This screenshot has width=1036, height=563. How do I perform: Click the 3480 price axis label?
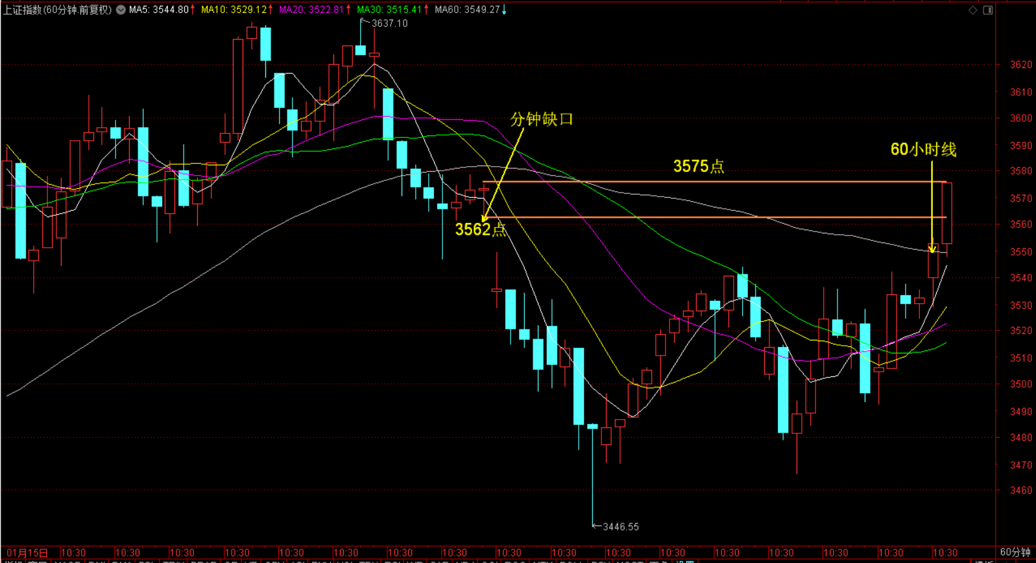click(1021, 437)
